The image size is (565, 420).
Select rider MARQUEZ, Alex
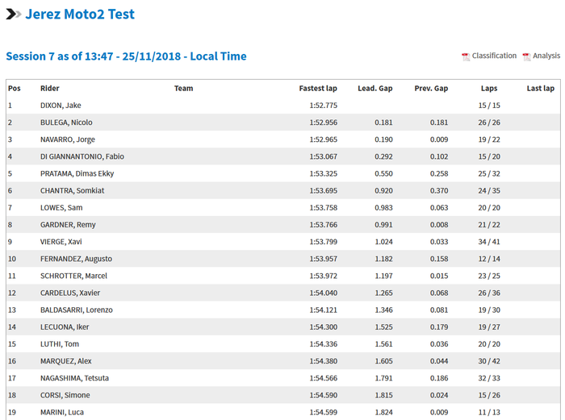coord(66,361)
